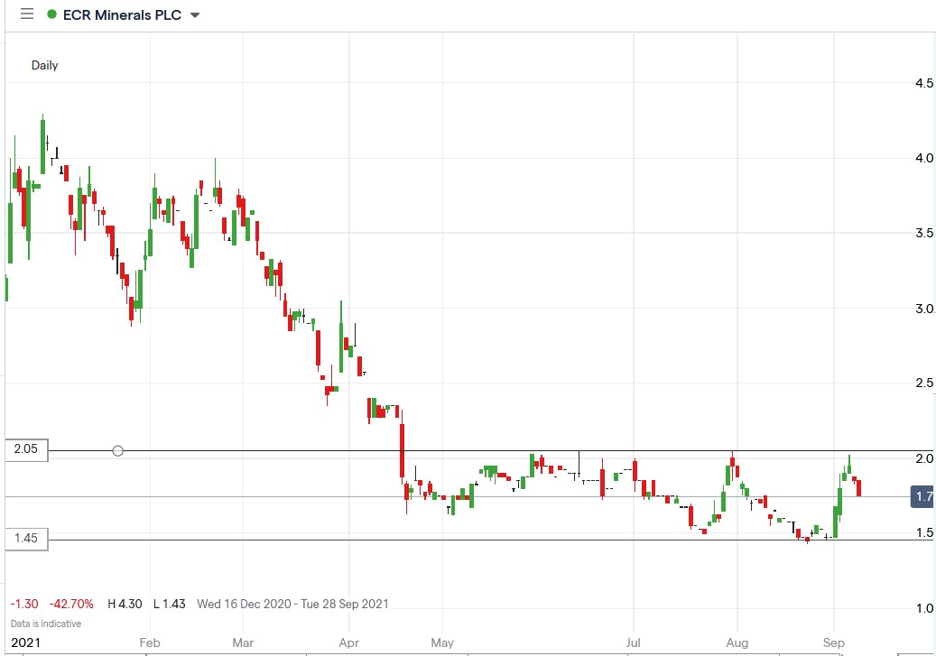Image resolution: width=936 pixels, height=656 pixels.
Task: Open the chart interval chooser via Daily label
Action: click(x=44, y=65)
